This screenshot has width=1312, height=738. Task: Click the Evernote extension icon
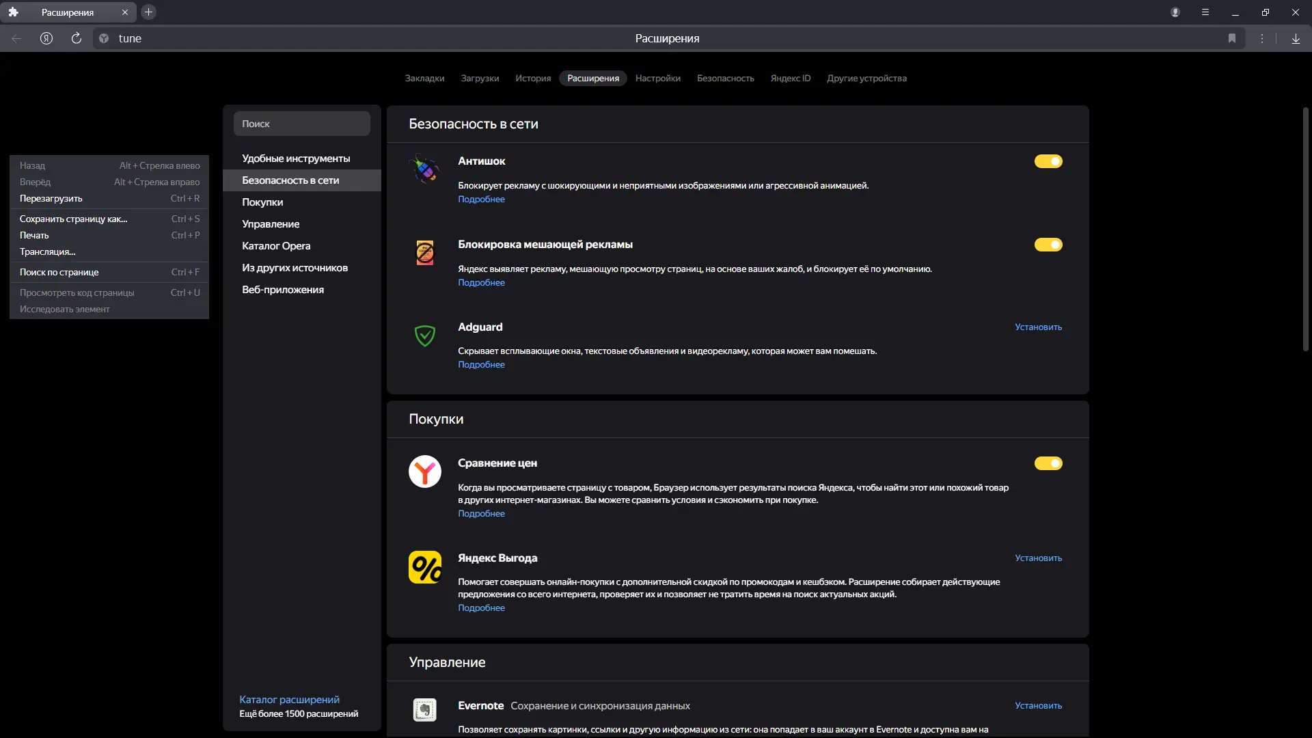coord(424,710)
